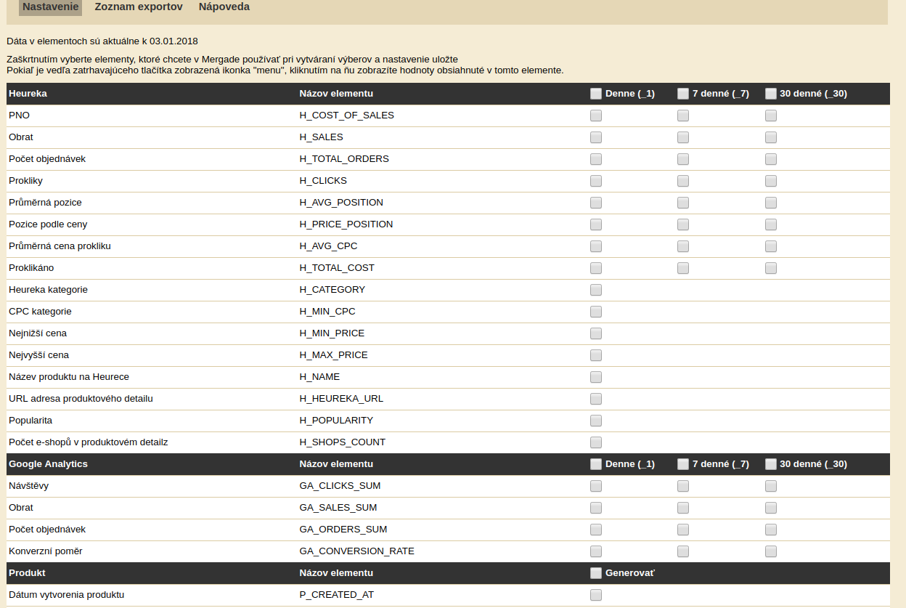
Task: Tick 30-day box for H_AVG_CPC
Action: (x=771, y=246)
